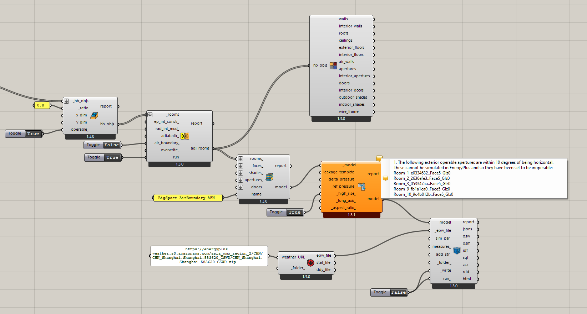The width and height of the screenshot is (587, 314).
Task: Click the _sim_par_ input label
Action: 442,239
